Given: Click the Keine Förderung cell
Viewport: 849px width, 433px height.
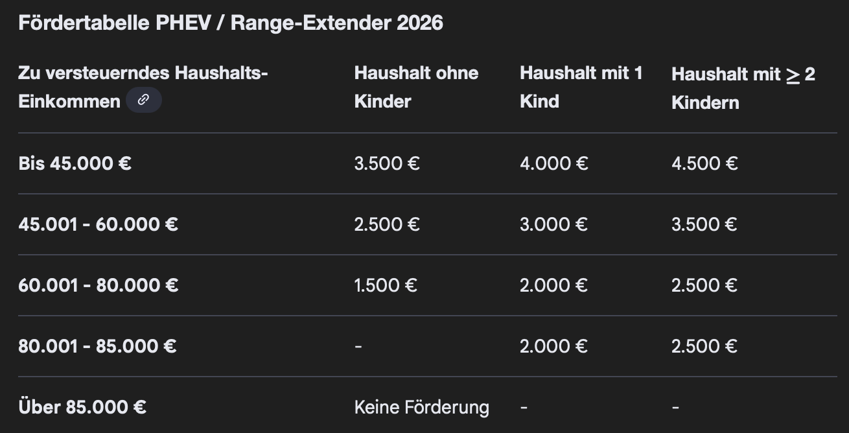Looking at the screenshot, I should pyautogui.click(x=421, y=407).
